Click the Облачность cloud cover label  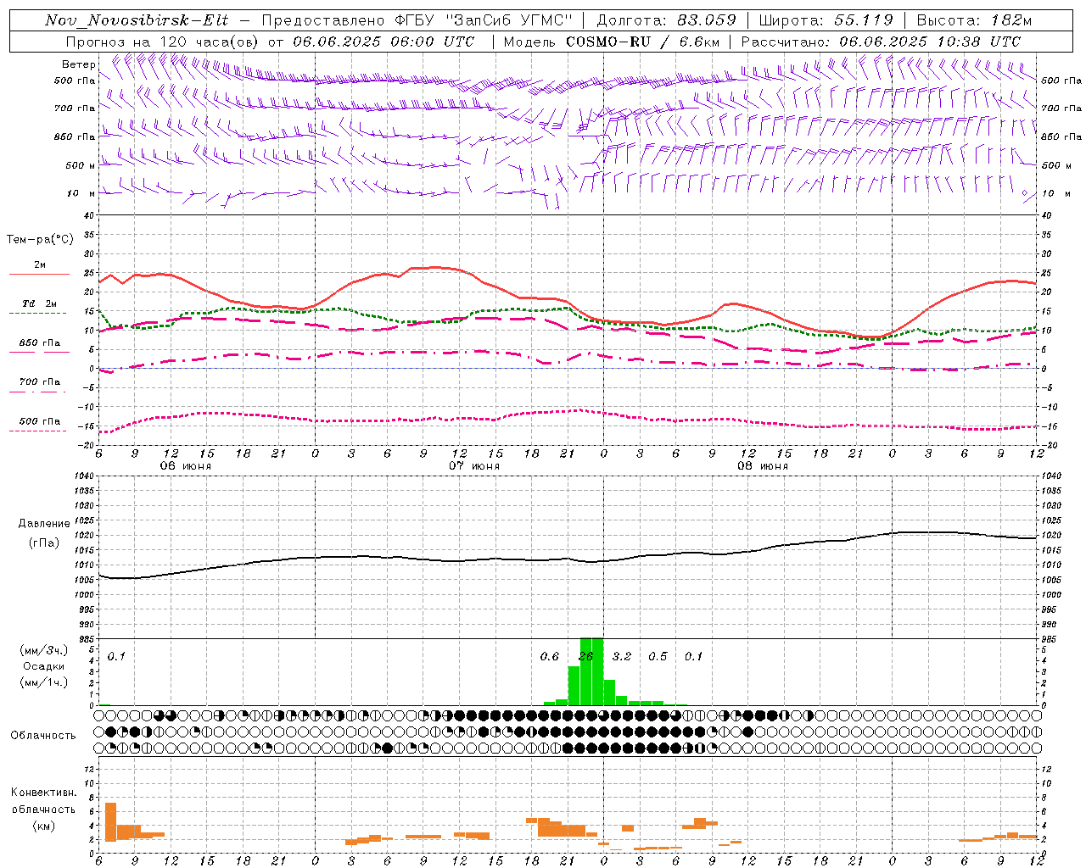click(43, 736)
